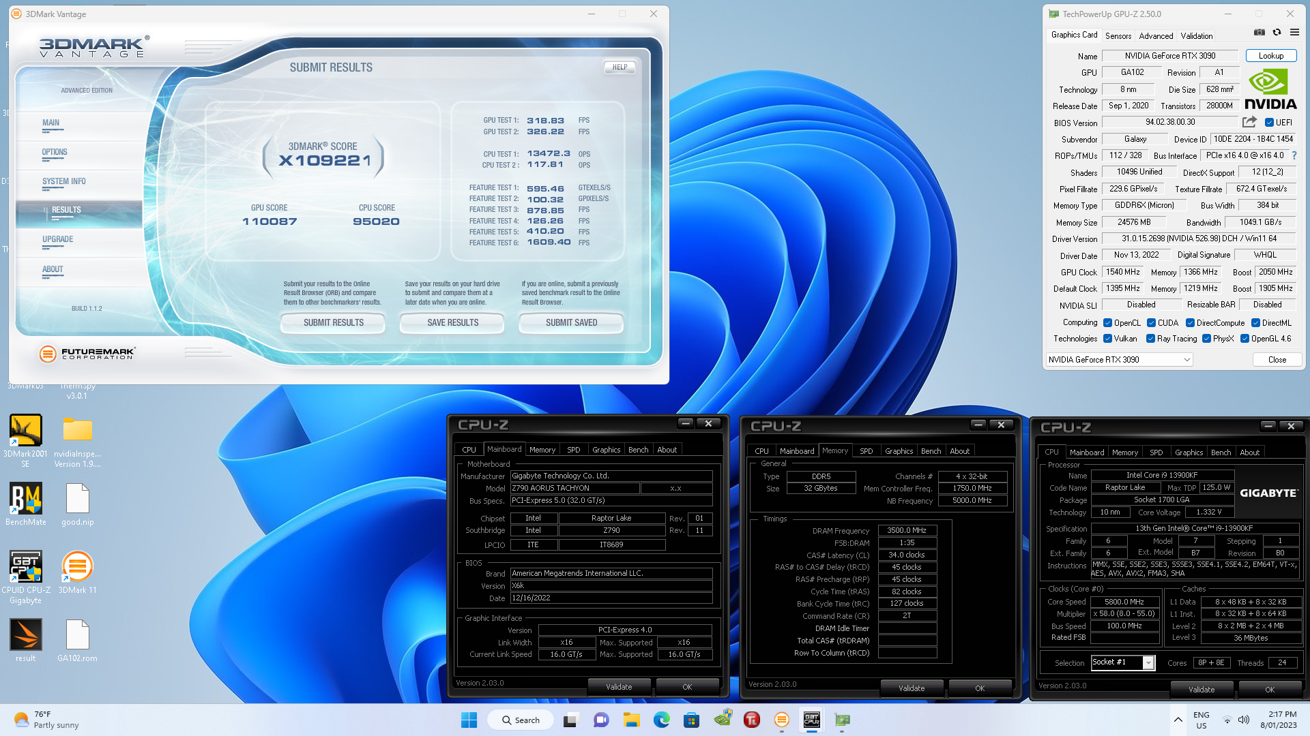This screenshot has width=1310, height=736.
Task: Toggle the DirectML checkbox
Action: [1255, 323]
